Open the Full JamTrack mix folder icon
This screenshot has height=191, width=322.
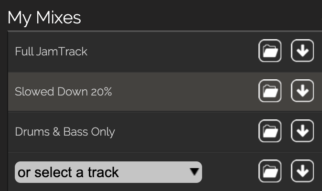(270, 51)
